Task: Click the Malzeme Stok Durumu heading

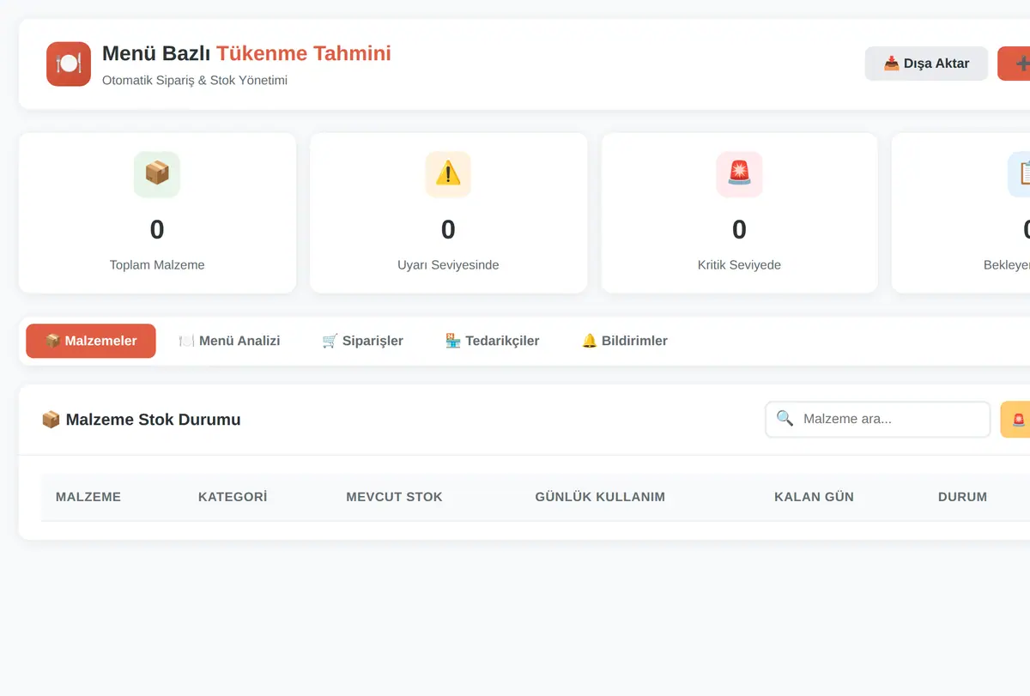Action: click(x=153, y=420)
